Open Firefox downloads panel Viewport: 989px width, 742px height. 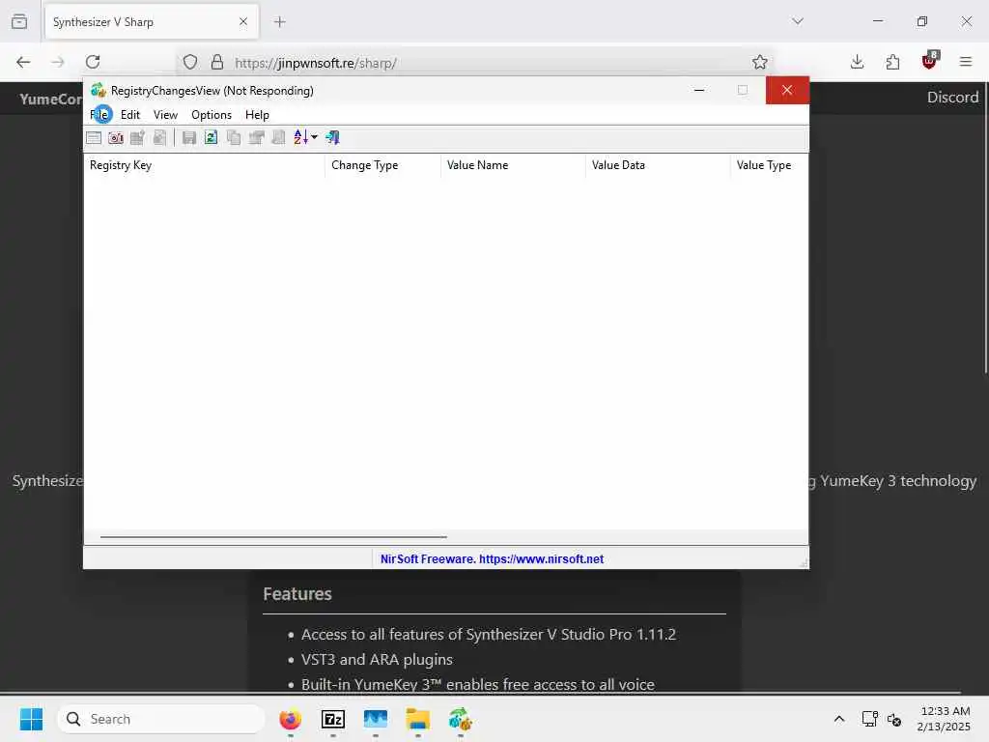point(857,62)
